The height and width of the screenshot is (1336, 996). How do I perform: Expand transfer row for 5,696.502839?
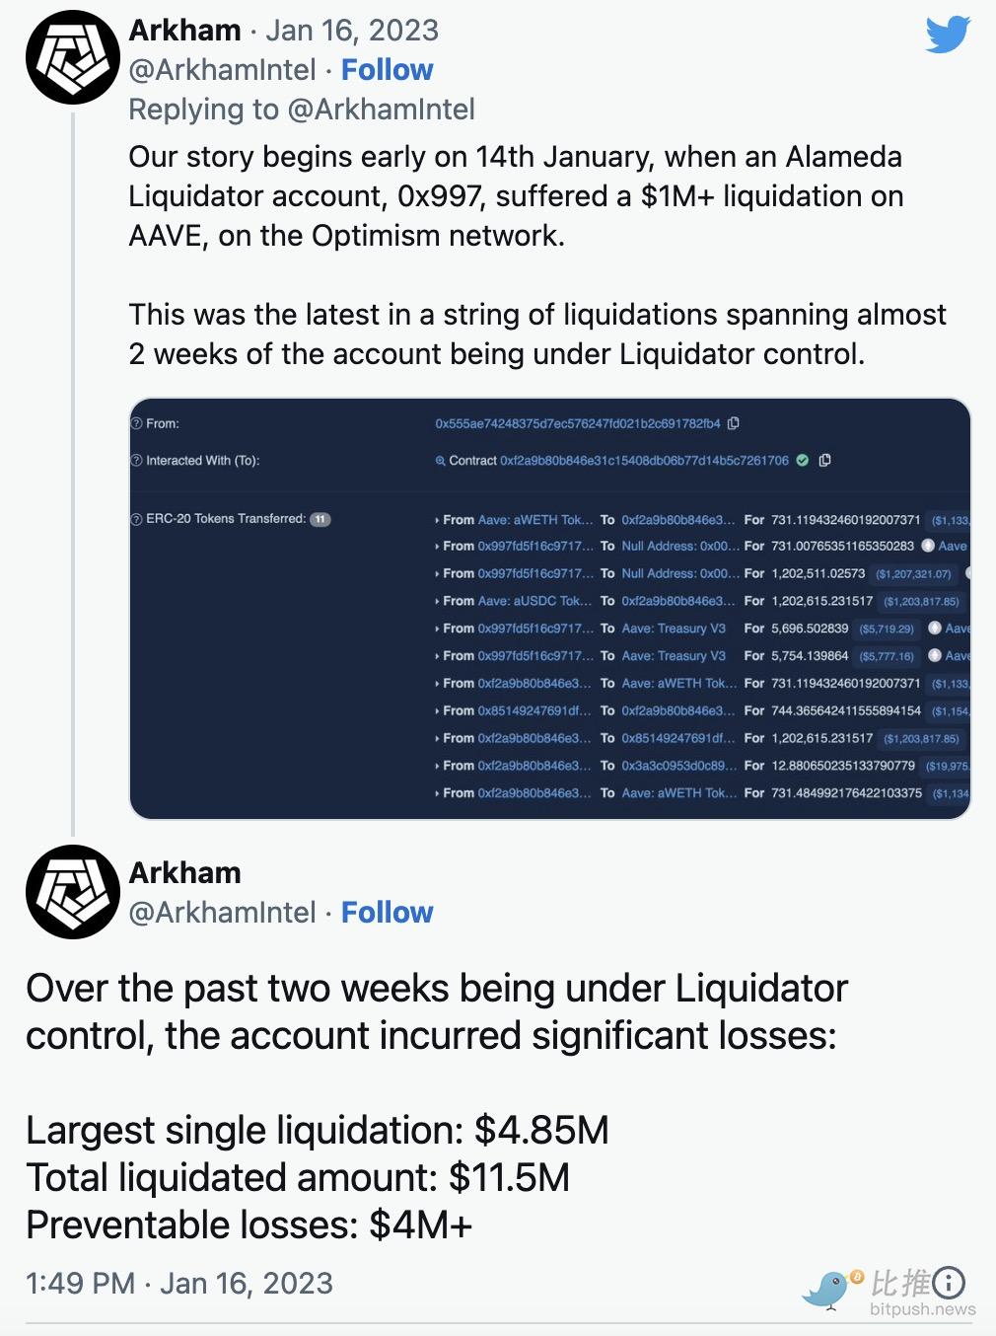pyautogui.click(x=438, y=629)
